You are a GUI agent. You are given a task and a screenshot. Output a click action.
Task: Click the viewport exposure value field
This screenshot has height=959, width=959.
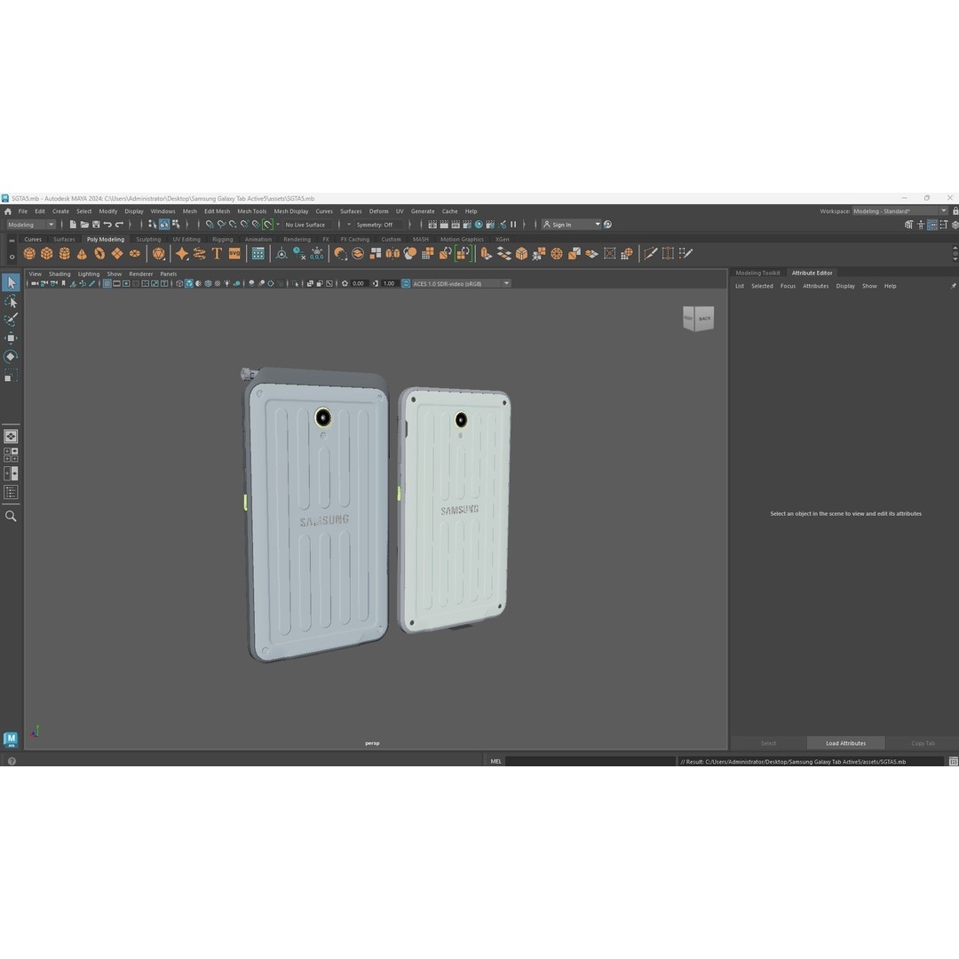[359, 283]
